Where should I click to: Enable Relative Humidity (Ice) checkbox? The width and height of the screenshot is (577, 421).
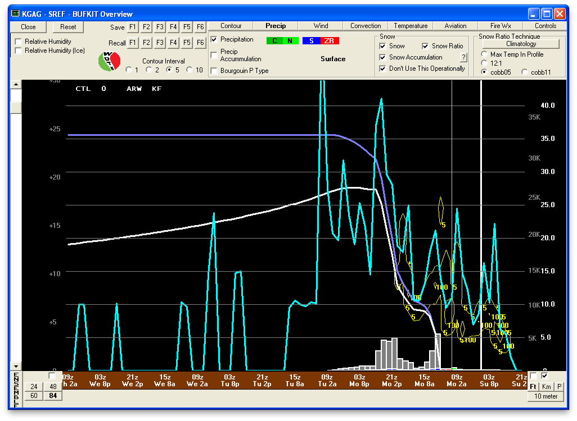[18, 51]
